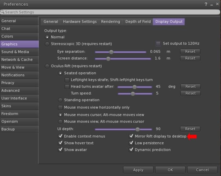This screenshot has height=176, width=221.
Task: Open the General preferences category
Action: [19, 21]
